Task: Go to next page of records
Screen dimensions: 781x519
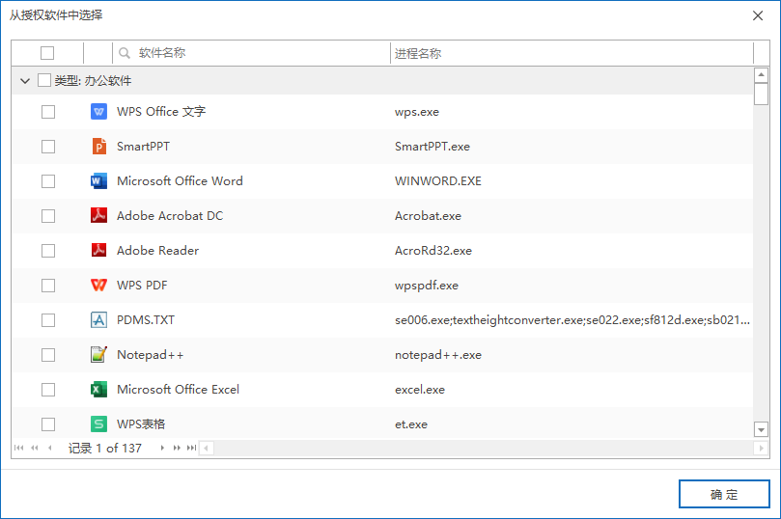Action: (177, 448)
